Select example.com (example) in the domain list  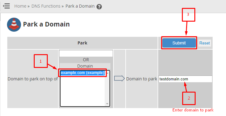tap(82, 73)
